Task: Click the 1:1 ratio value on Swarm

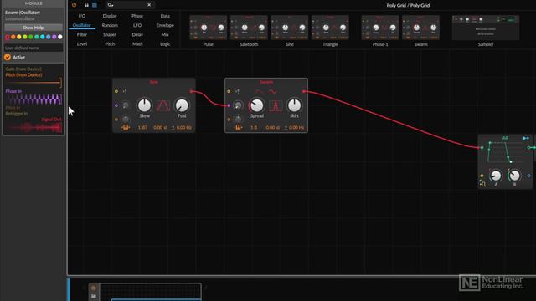Action: (254, 127)
